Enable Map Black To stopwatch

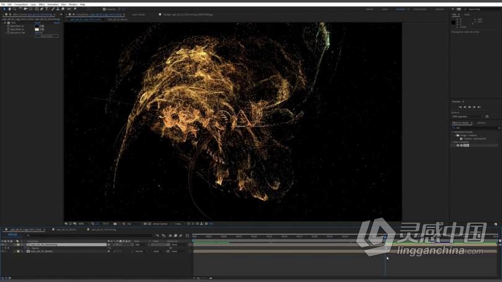pos(8,26)
